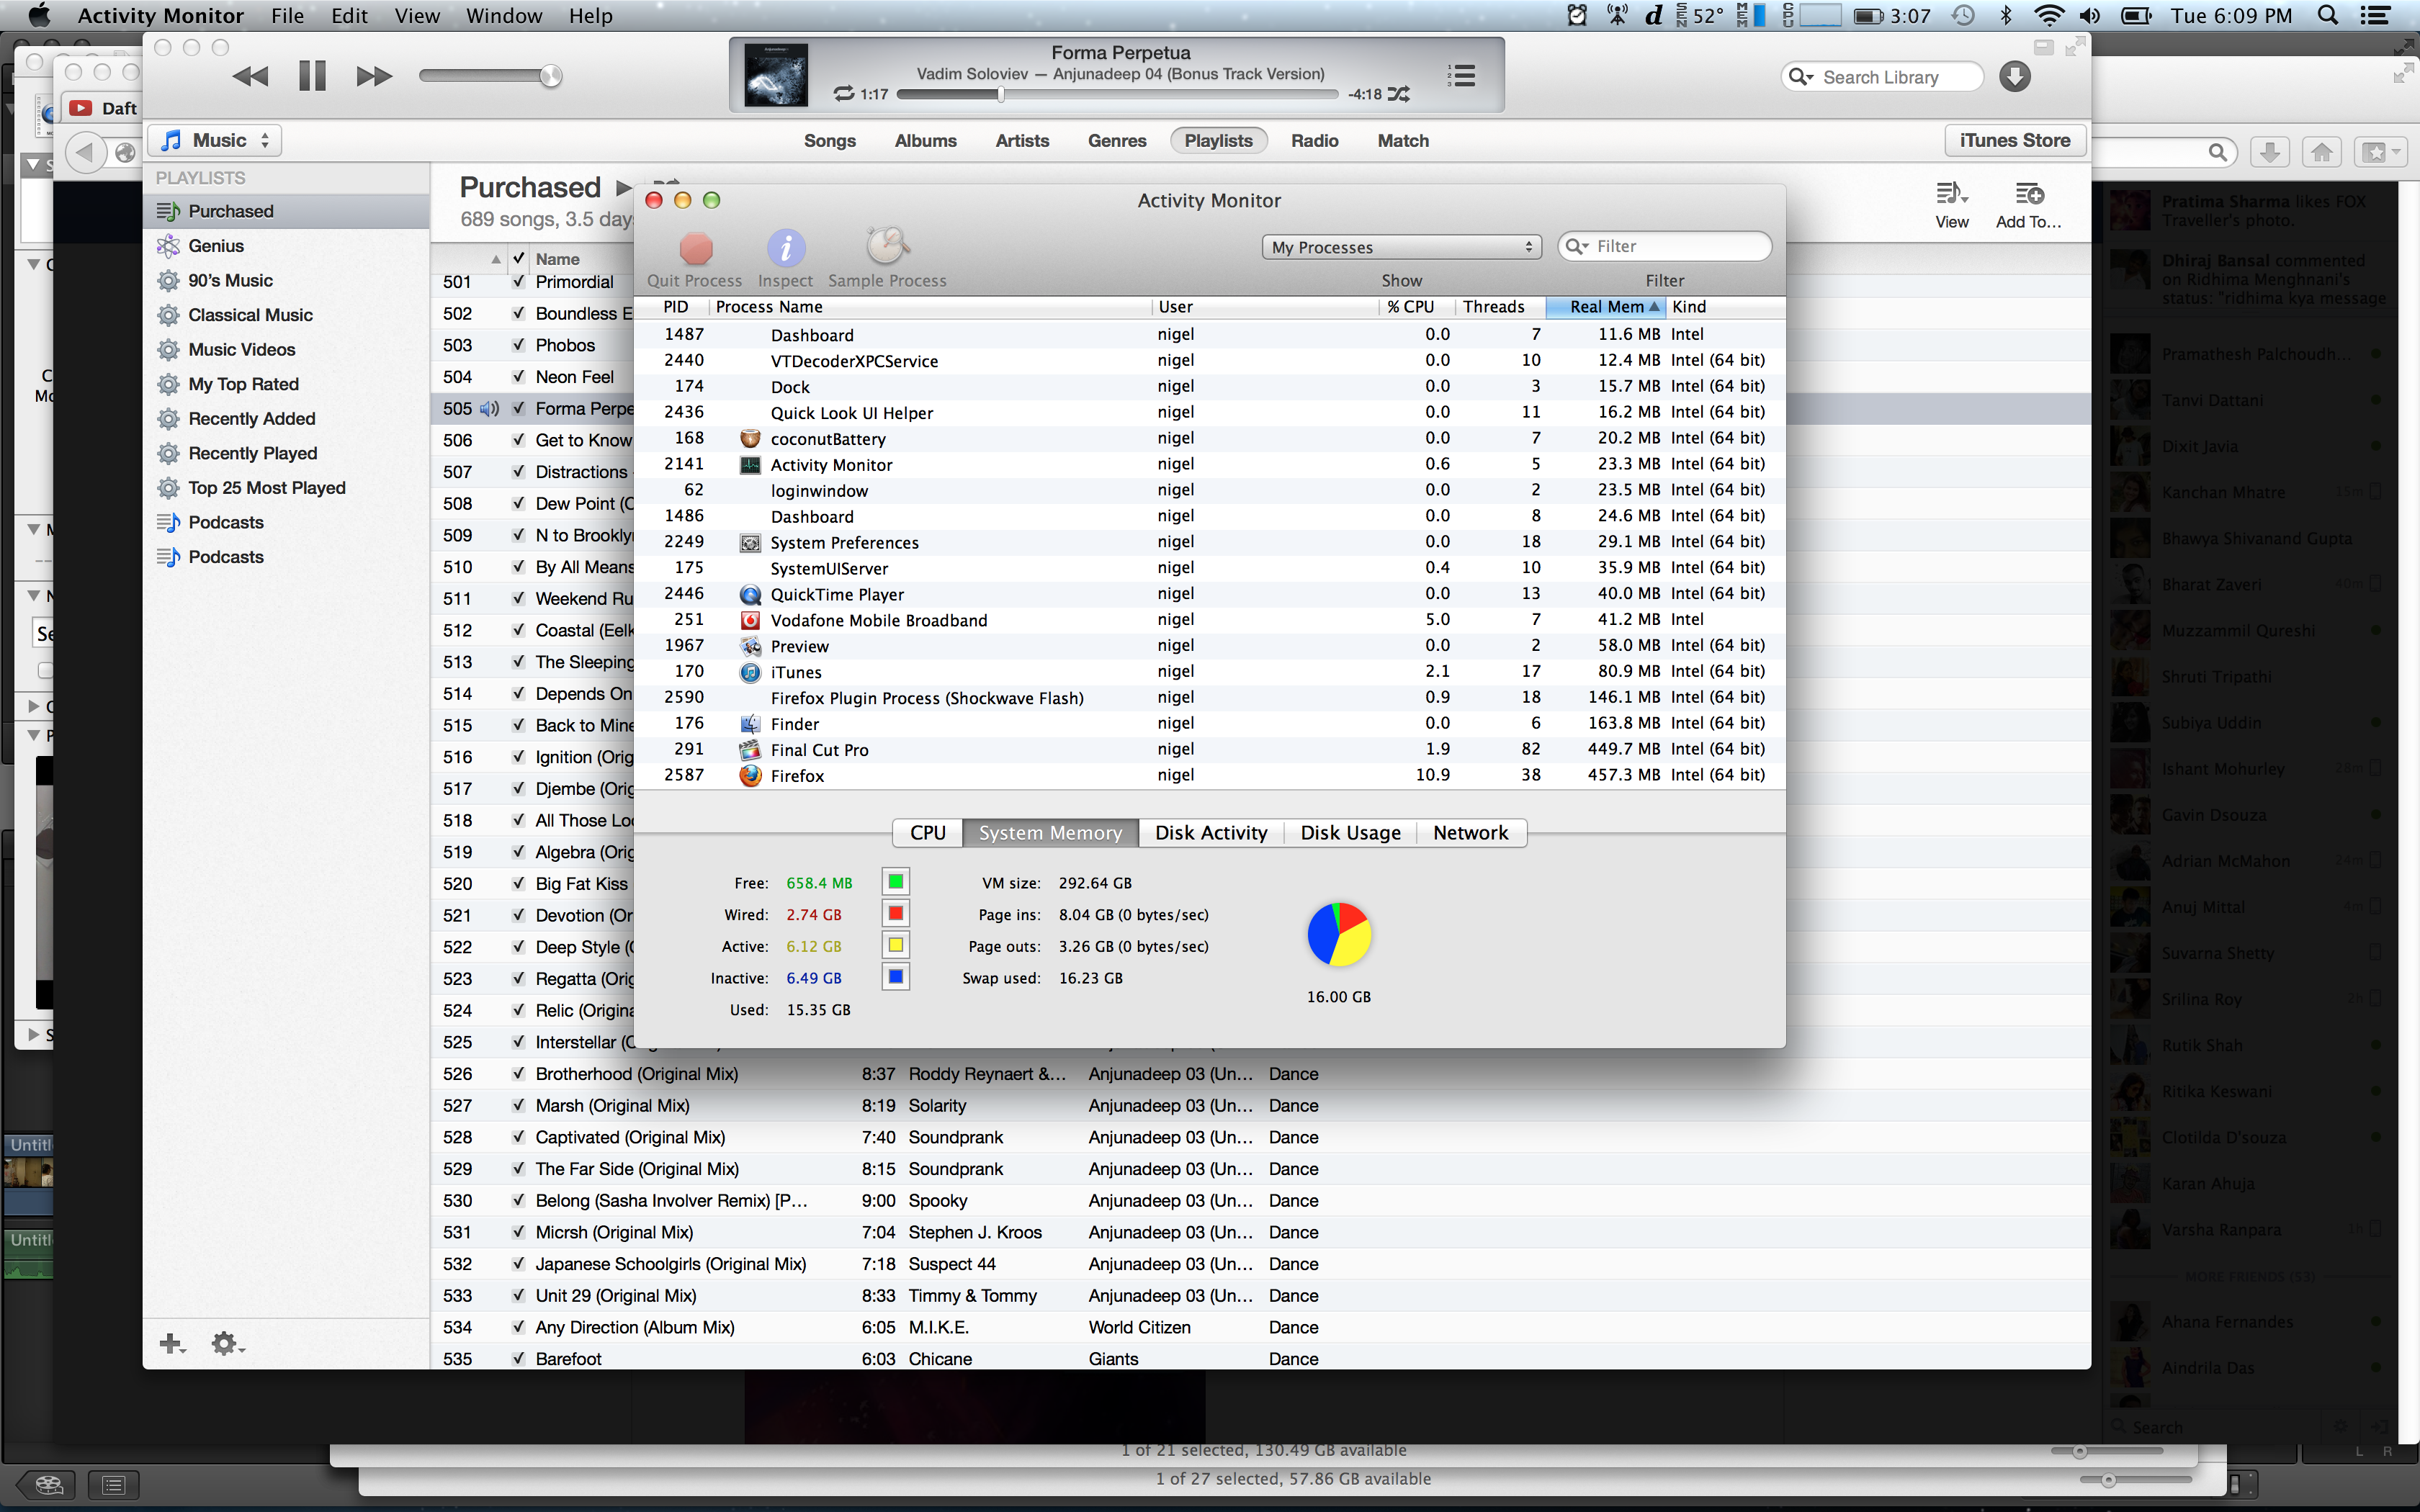The width and height of the screenshot is (2420, 1512).
Task: Switch to the Disk Activity tab
Action: point(1211,833)
